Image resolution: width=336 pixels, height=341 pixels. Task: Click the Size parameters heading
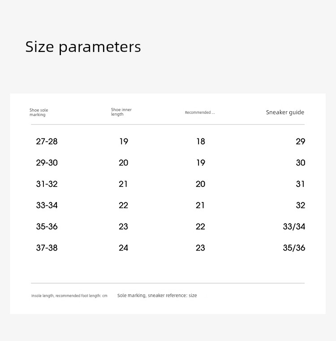pos(83,47)
